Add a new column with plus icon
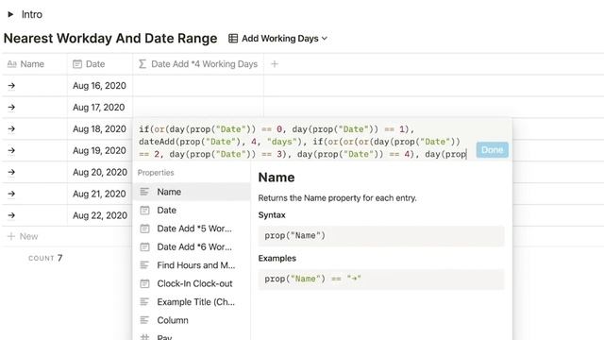The image size is (604, 340). pos(275,64)
